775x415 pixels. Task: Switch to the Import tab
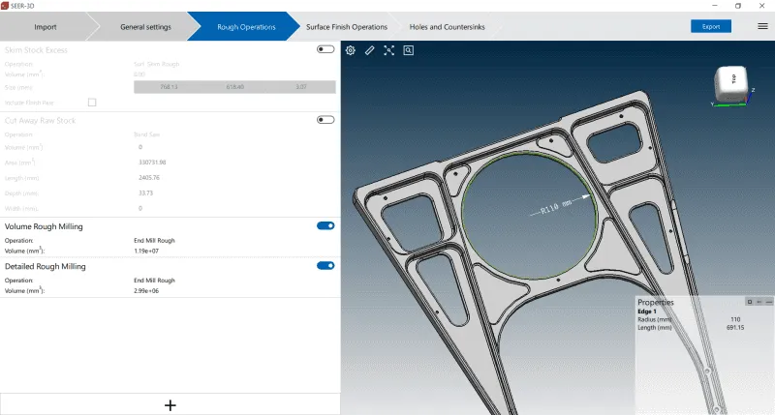tap(45, 27)
